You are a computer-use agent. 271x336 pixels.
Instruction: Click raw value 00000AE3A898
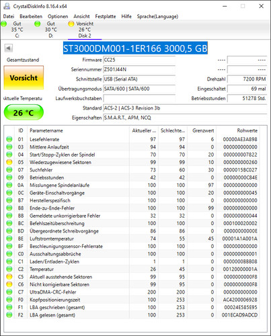(240, 139)
